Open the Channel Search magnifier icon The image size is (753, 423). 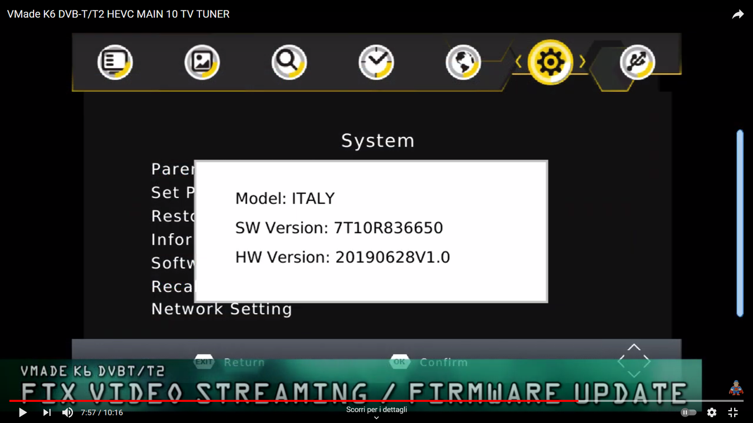point(289,62)
